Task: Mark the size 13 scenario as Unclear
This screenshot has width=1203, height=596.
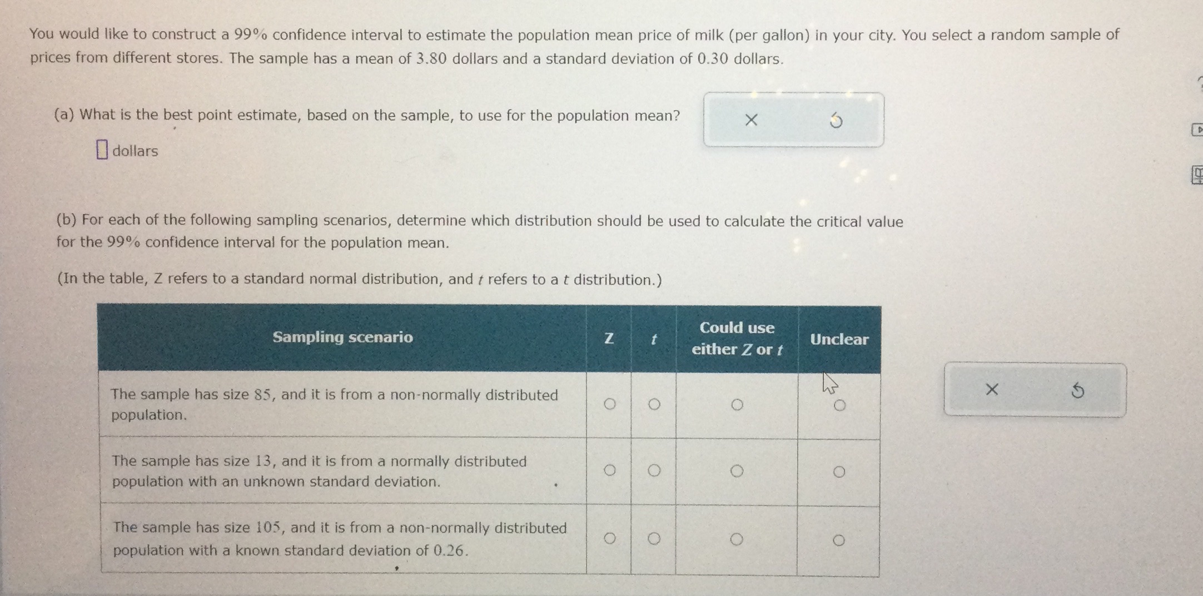Action: click(x=839, y=471)
